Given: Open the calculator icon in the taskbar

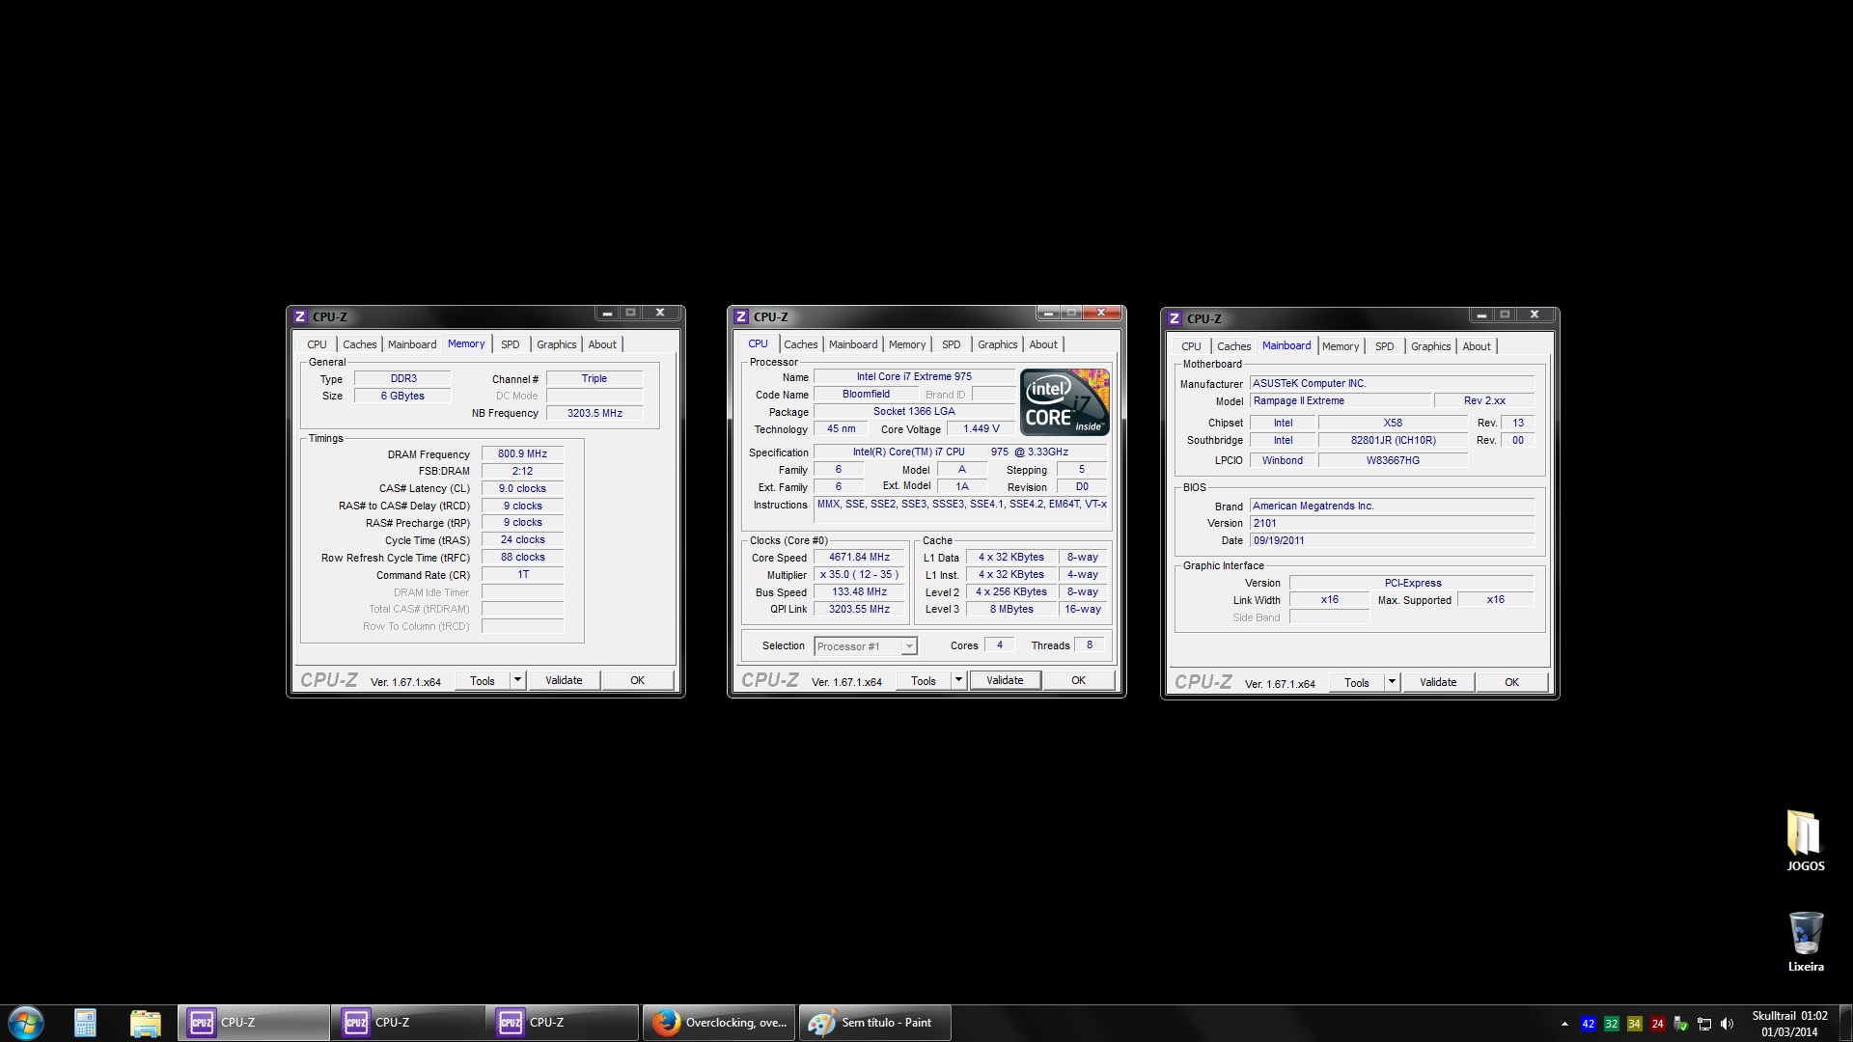Looking at the screenshot, I should [x=85, y=1023].
